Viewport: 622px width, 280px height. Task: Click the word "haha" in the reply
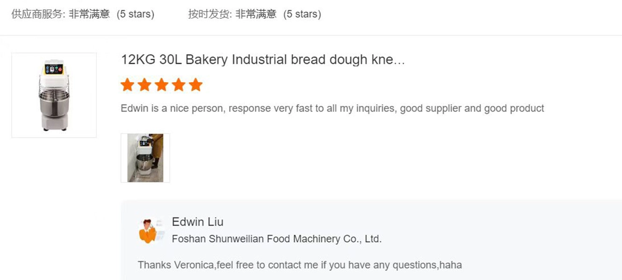(x=452, y=265)
